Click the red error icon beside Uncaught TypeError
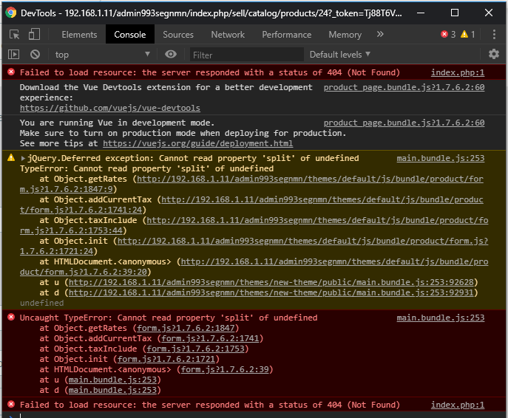 point(11,317)
